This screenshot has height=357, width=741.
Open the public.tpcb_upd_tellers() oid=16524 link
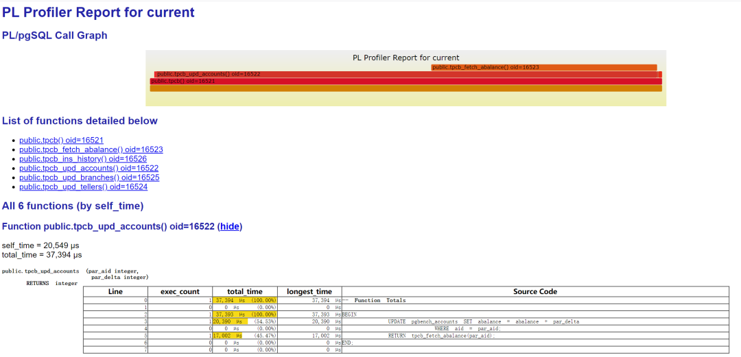[83, 187]
